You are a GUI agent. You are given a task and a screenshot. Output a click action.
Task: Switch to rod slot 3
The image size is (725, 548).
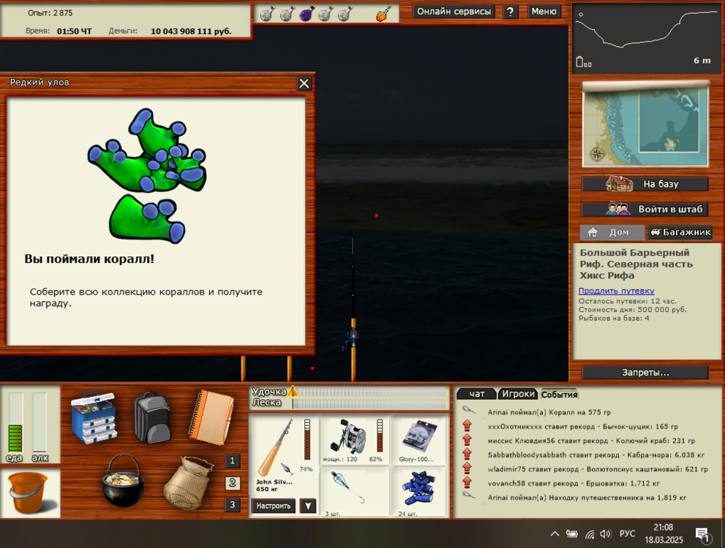[233, 505]
